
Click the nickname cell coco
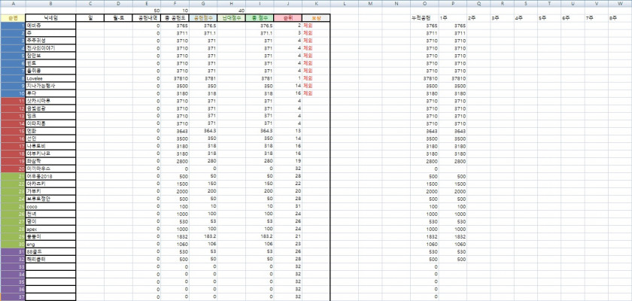50,205
